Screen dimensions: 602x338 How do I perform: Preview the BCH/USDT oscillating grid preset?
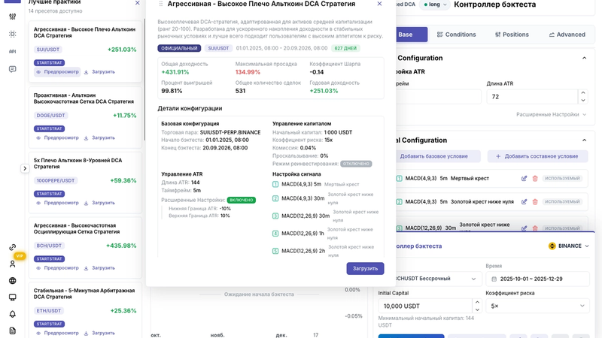(x=57, y=268)
